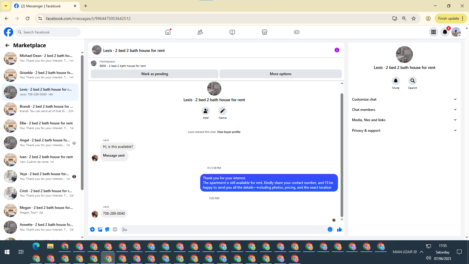Focus the Search Facebook field

[x=48, y=32]
